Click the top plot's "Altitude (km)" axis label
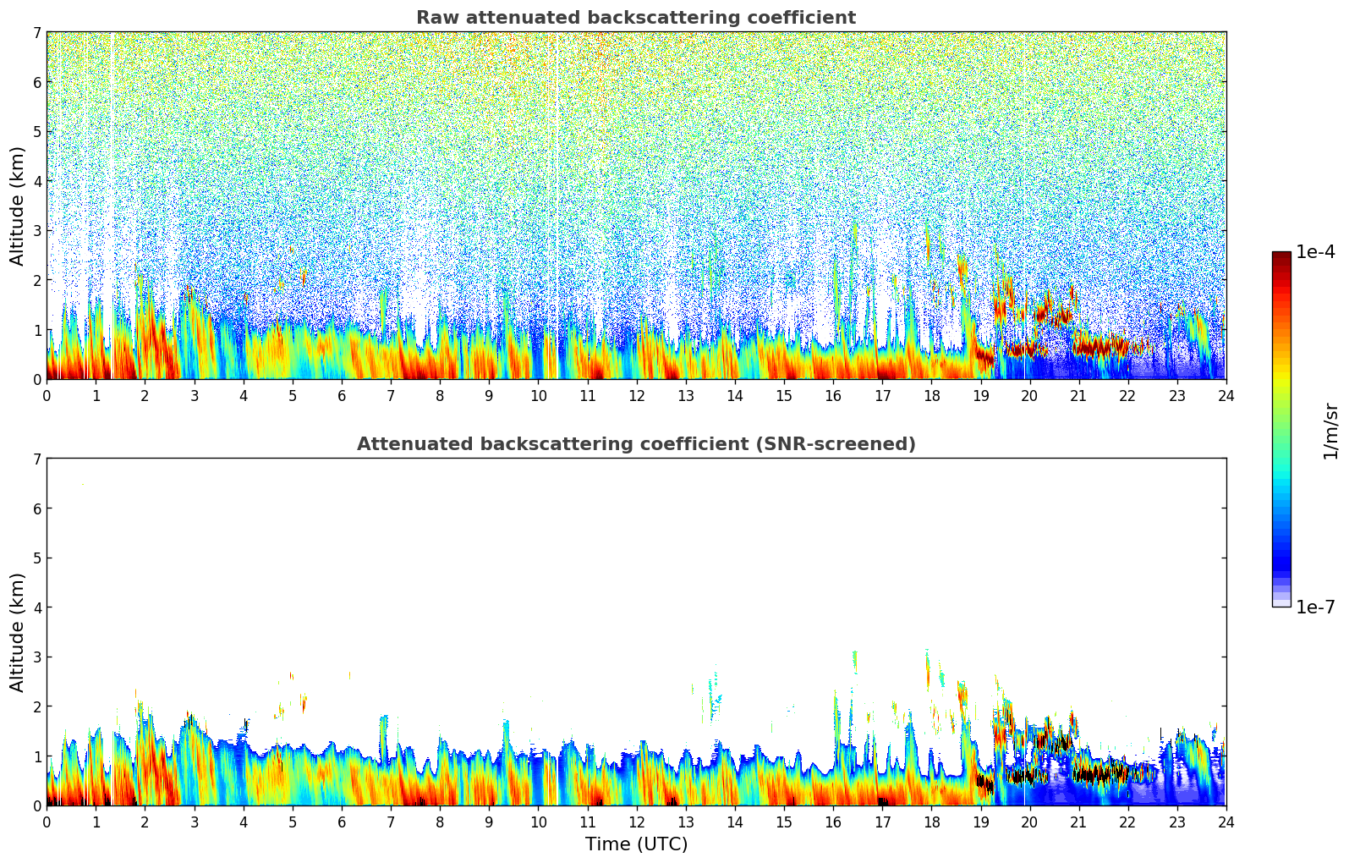This screenshot has width=1349, height=863. tap(18, 206)
